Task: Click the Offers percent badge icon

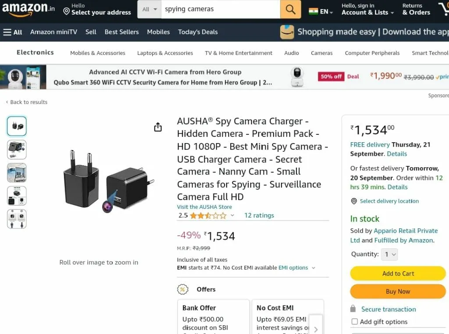Action: pos(183,289)
